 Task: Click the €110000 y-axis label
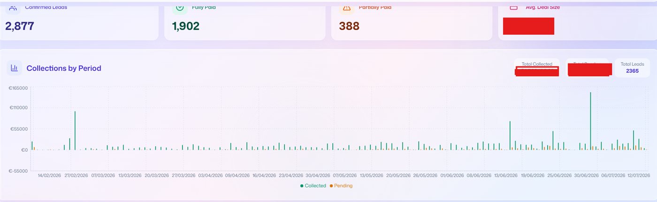(x=19, y=108)
